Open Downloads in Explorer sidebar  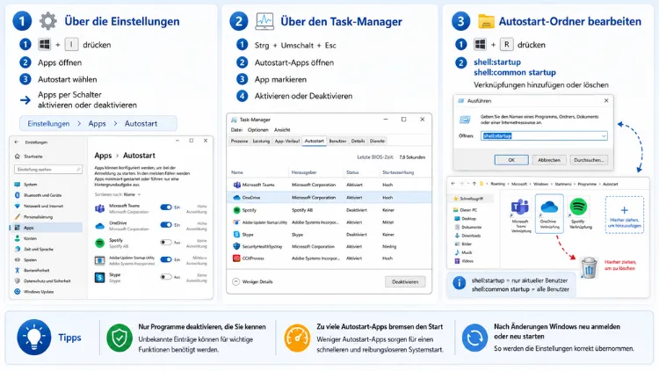click(467, 236)
